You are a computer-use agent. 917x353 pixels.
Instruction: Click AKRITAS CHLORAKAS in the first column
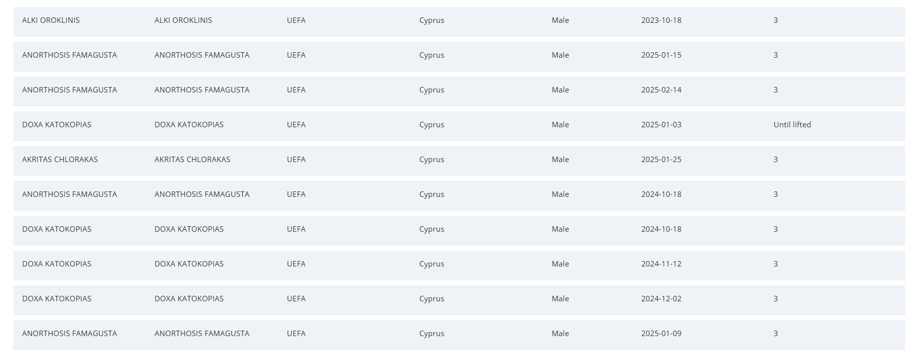[x=60, y=160]
